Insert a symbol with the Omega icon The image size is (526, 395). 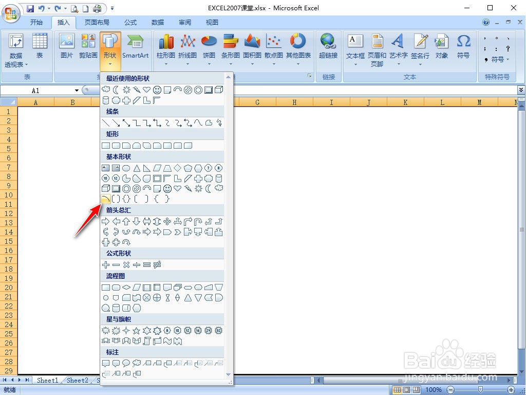pyautogui.click(x=463, y=46)
